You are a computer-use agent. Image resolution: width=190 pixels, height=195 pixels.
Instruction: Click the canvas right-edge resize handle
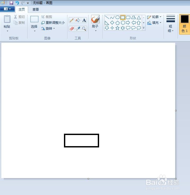[176, 110]
